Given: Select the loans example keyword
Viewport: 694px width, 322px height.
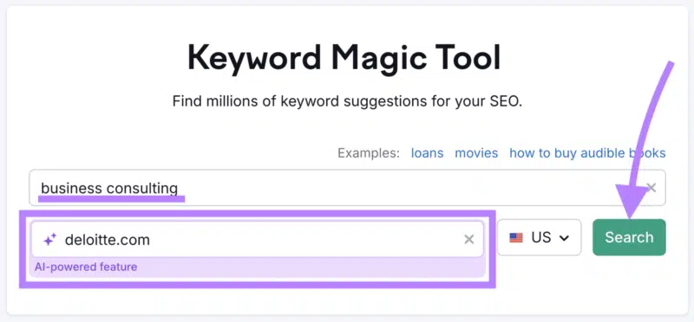Looking at the screenshot, I should tap(427, 153).
